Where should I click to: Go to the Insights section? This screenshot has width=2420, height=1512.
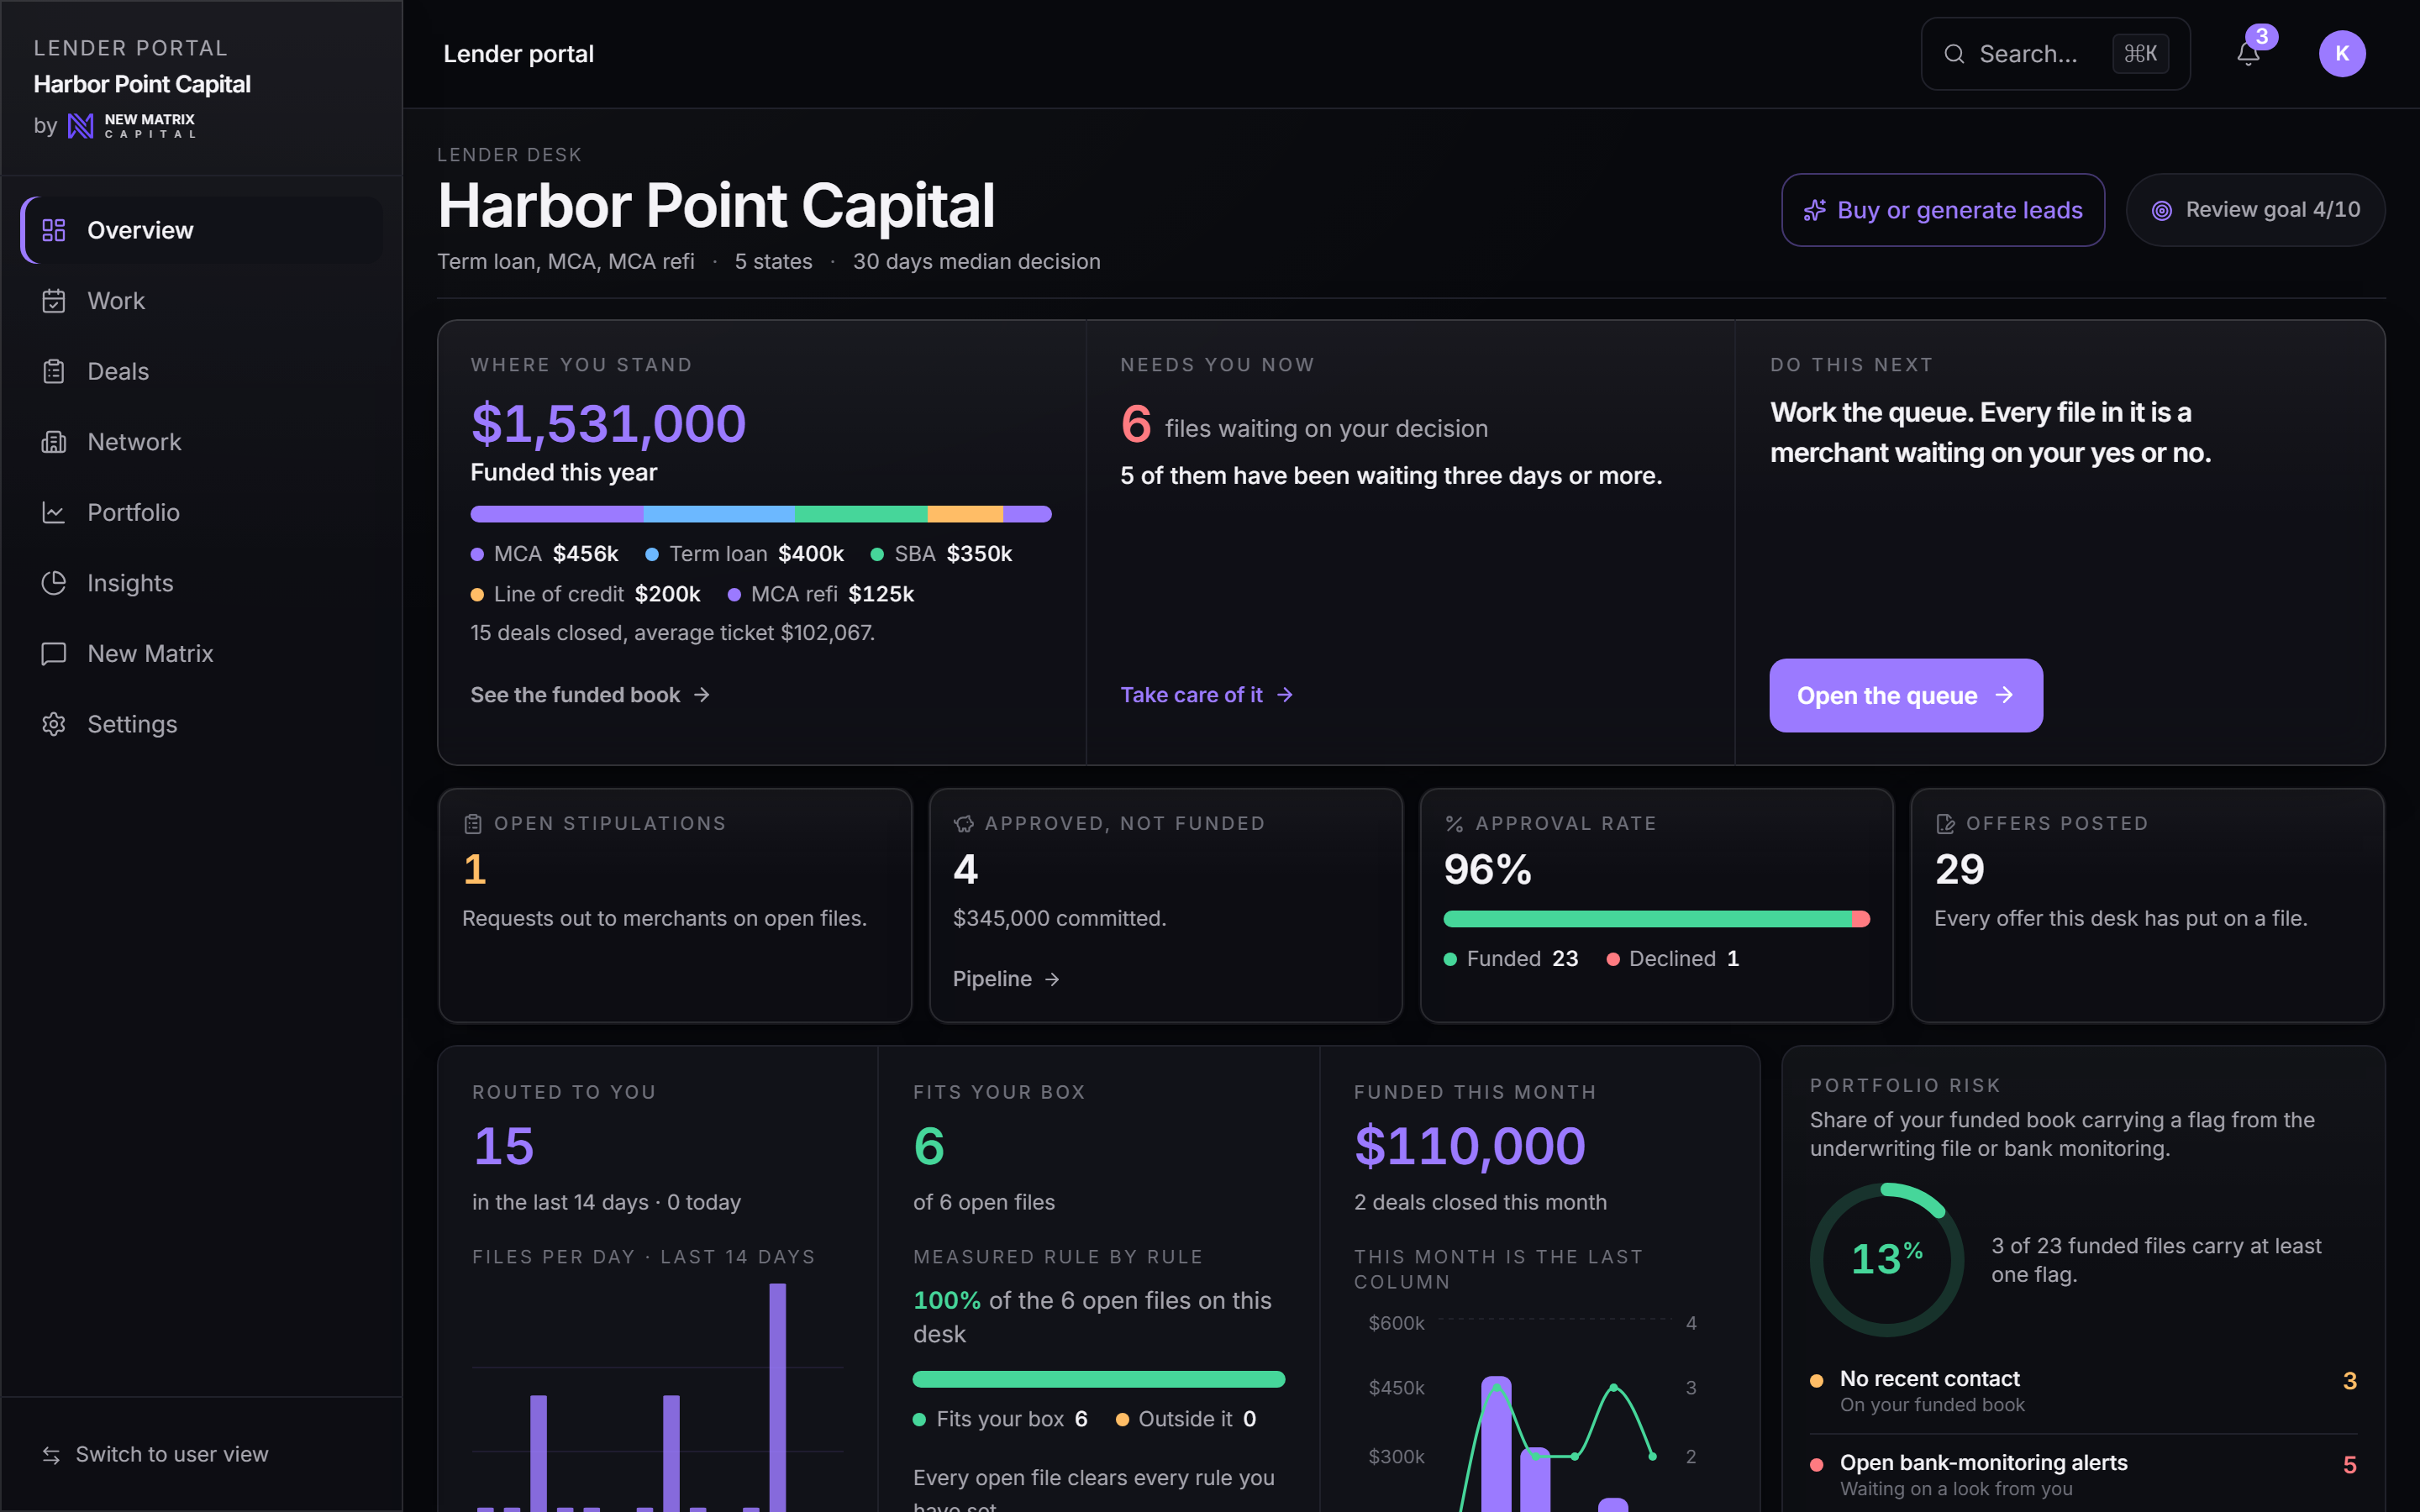point(202,583)
